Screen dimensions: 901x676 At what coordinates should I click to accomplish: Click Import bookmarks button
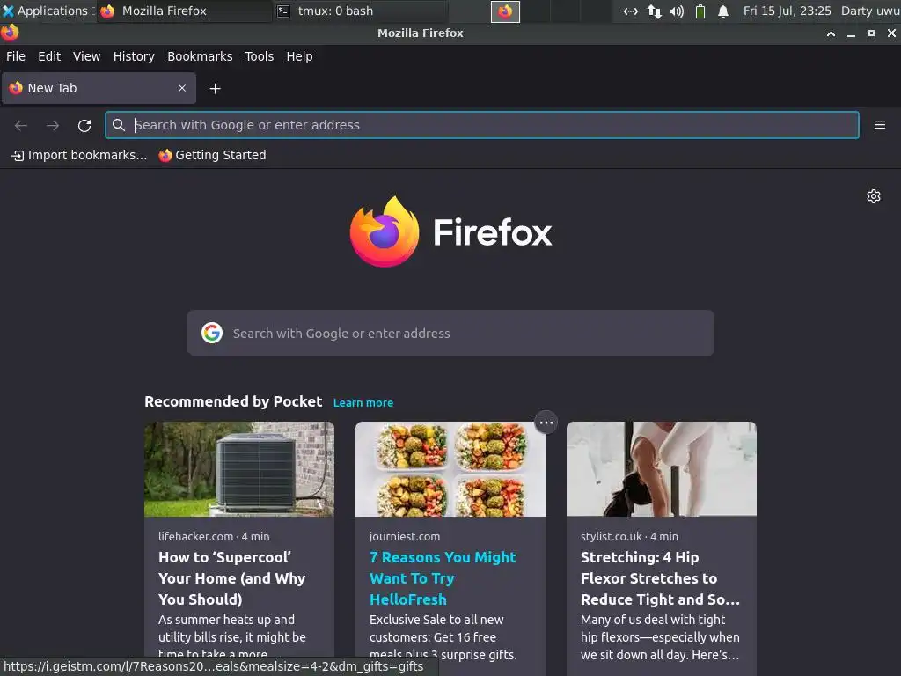tap(79, 155)
